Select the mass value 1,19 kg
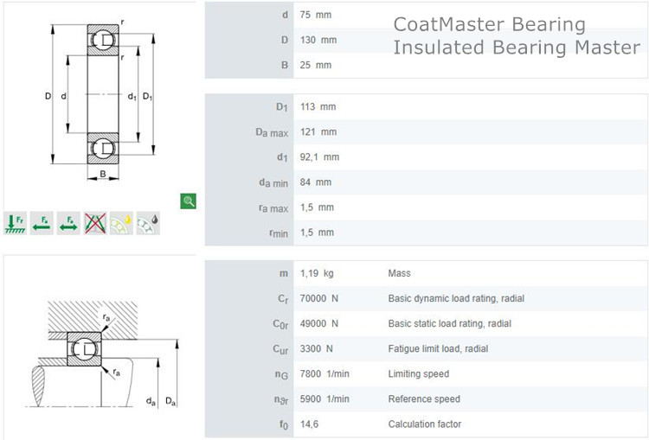 [317, 273]
